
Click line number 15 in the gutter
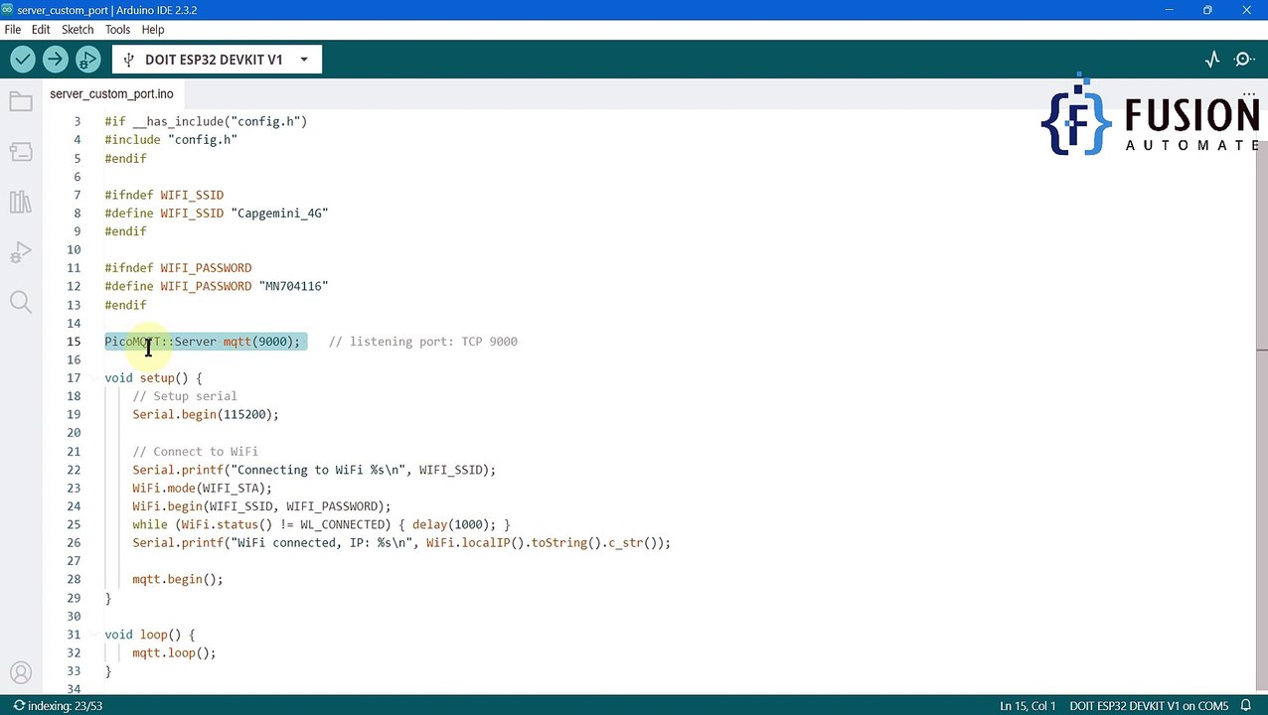(74, 342)
